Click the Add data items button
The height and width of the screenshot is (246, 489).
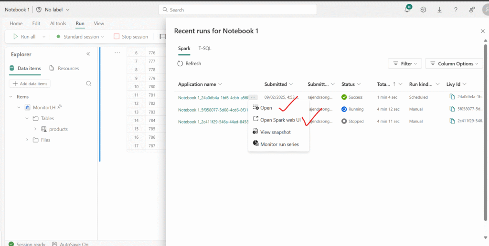coord(30,83)
